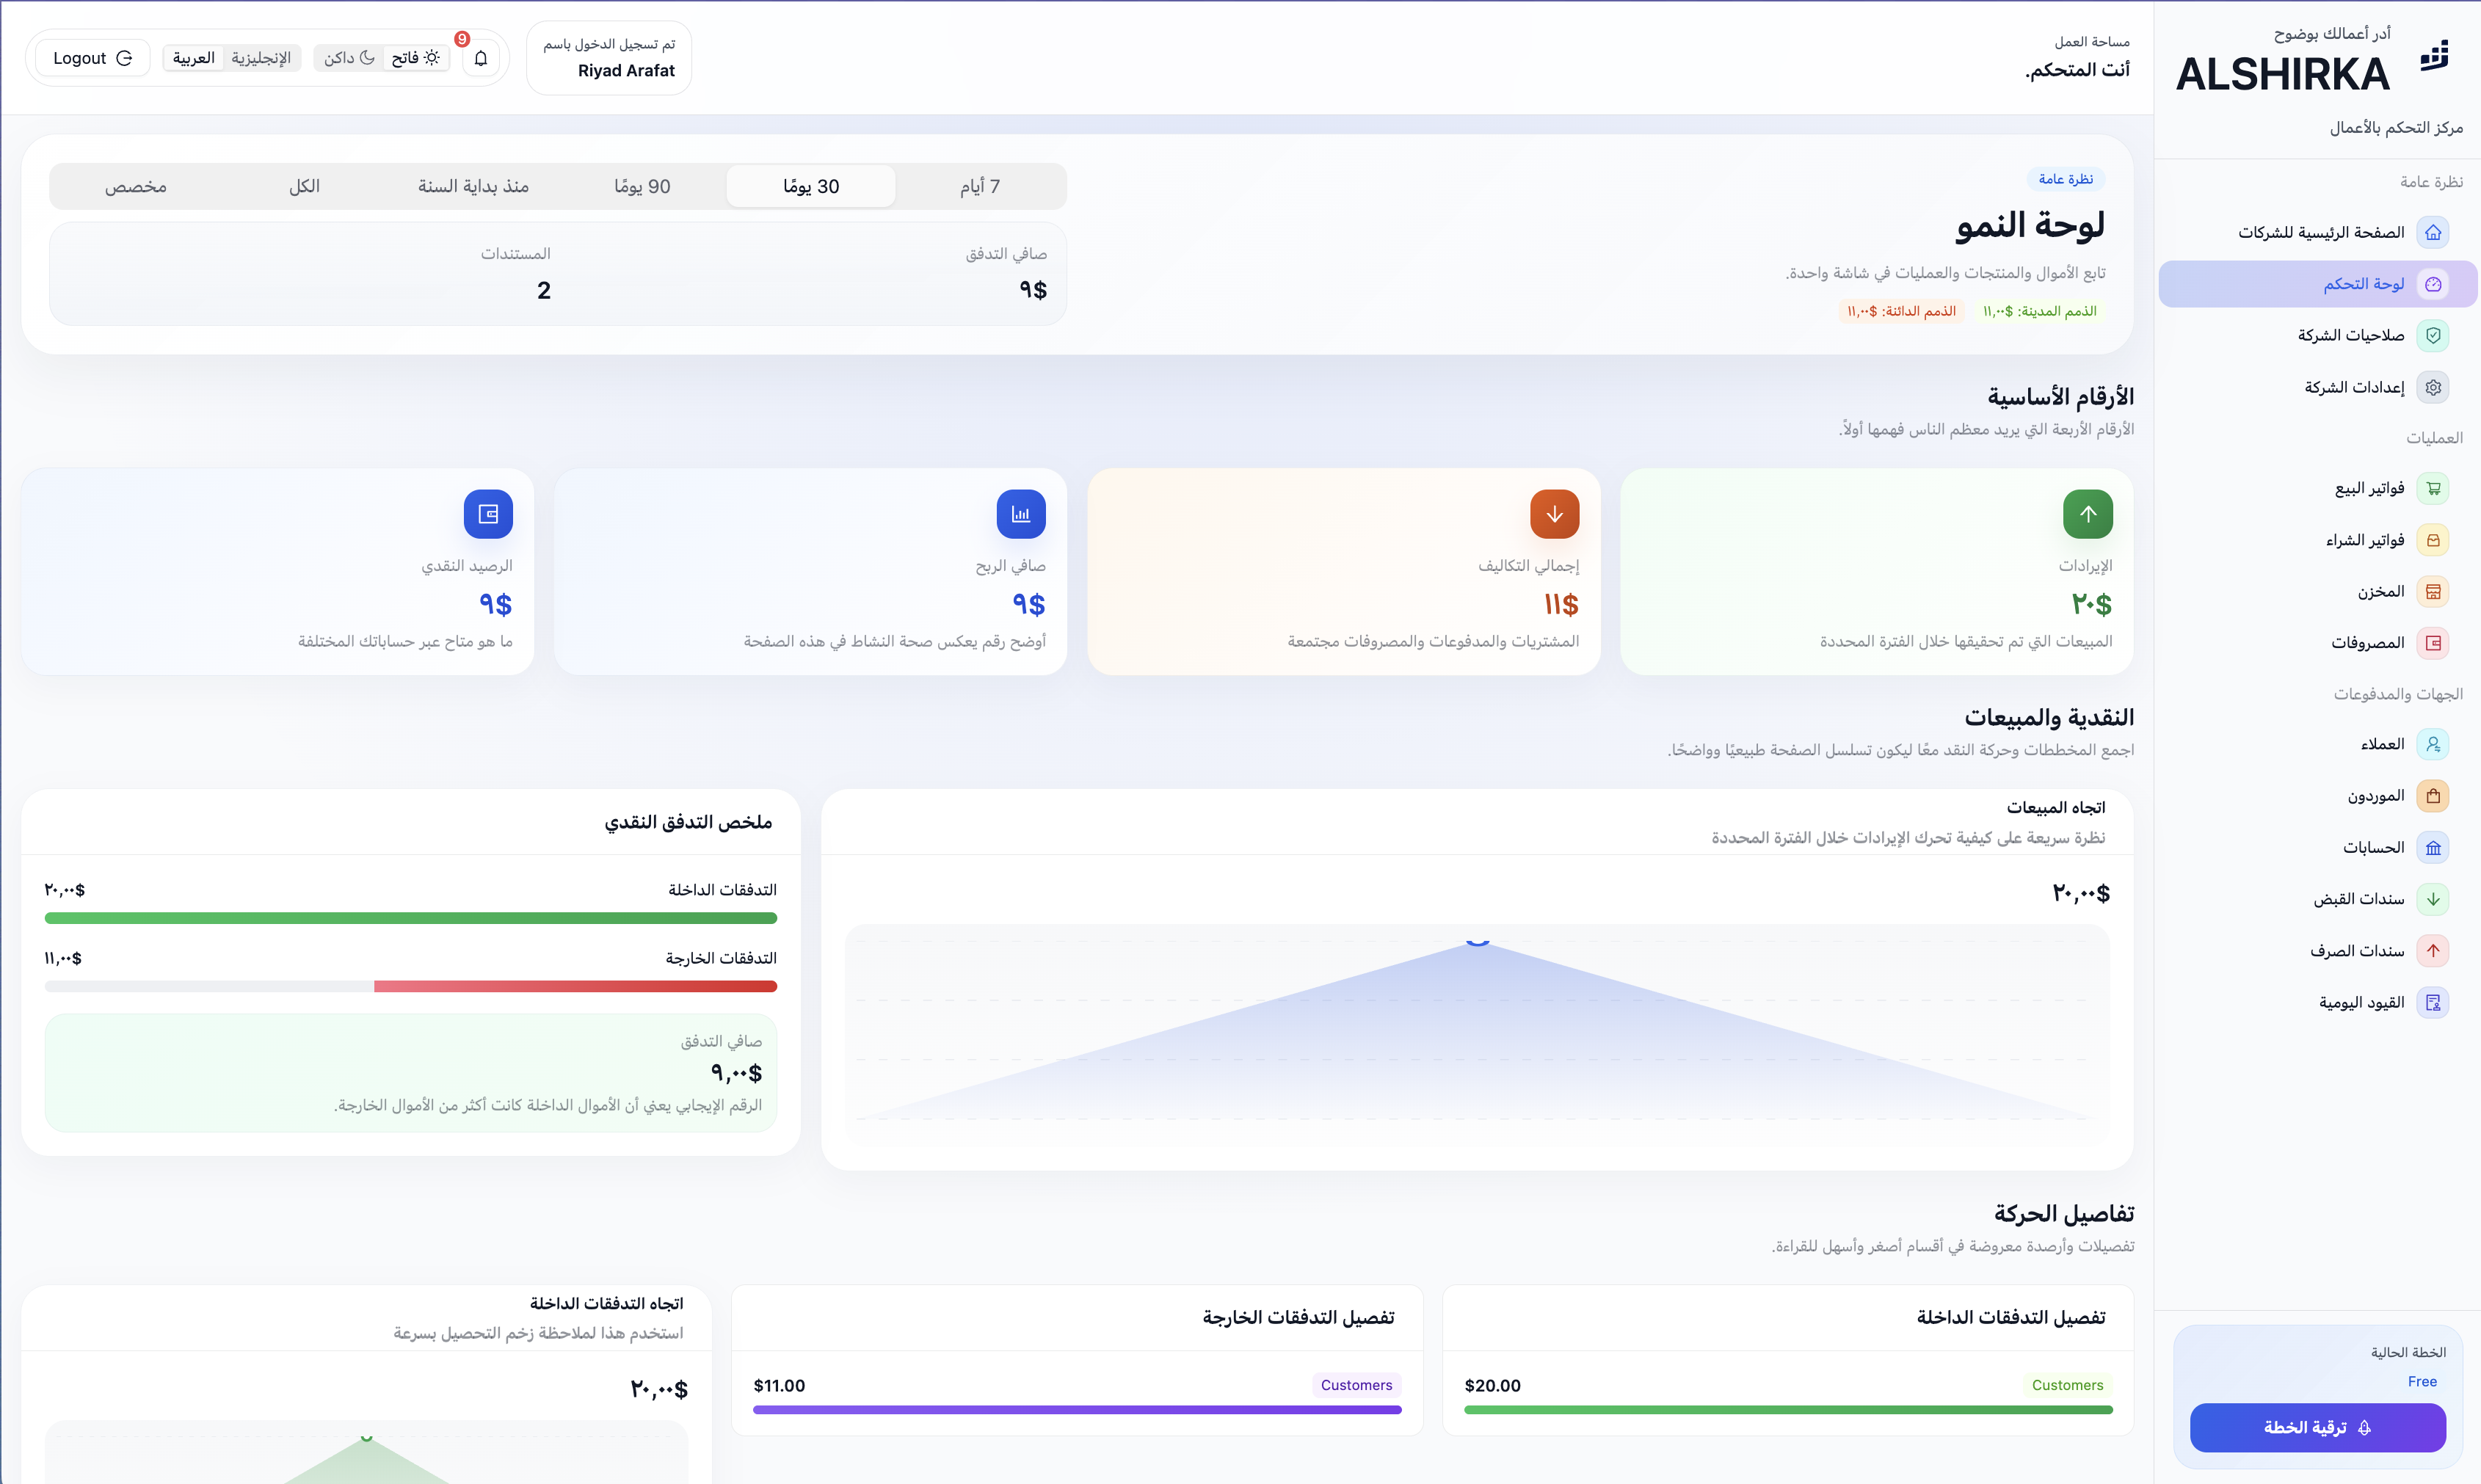Click the purple $11.00 Customers bar

click(x=1077, y=1410)
